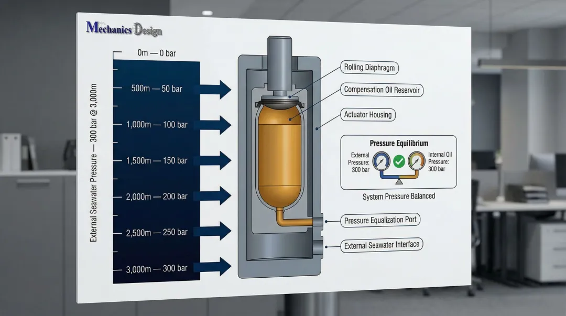Open the Pressure Equilibrium panel
The image size is (566, 316).
(x=399, y=143)
